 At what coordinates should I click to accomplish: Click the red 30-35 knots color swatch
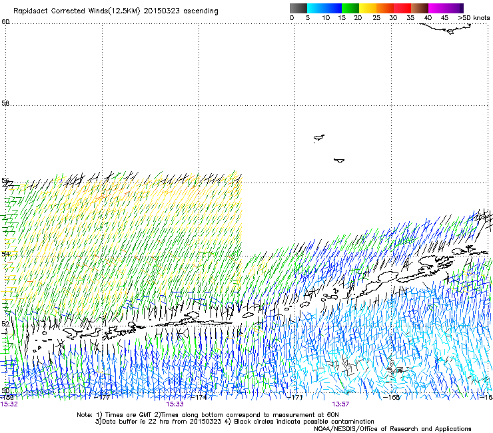402,8
